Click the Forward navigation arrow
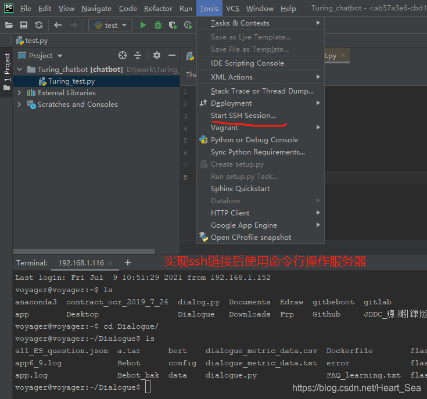Viewport: 427px width, 399px height. click(73, 26)
